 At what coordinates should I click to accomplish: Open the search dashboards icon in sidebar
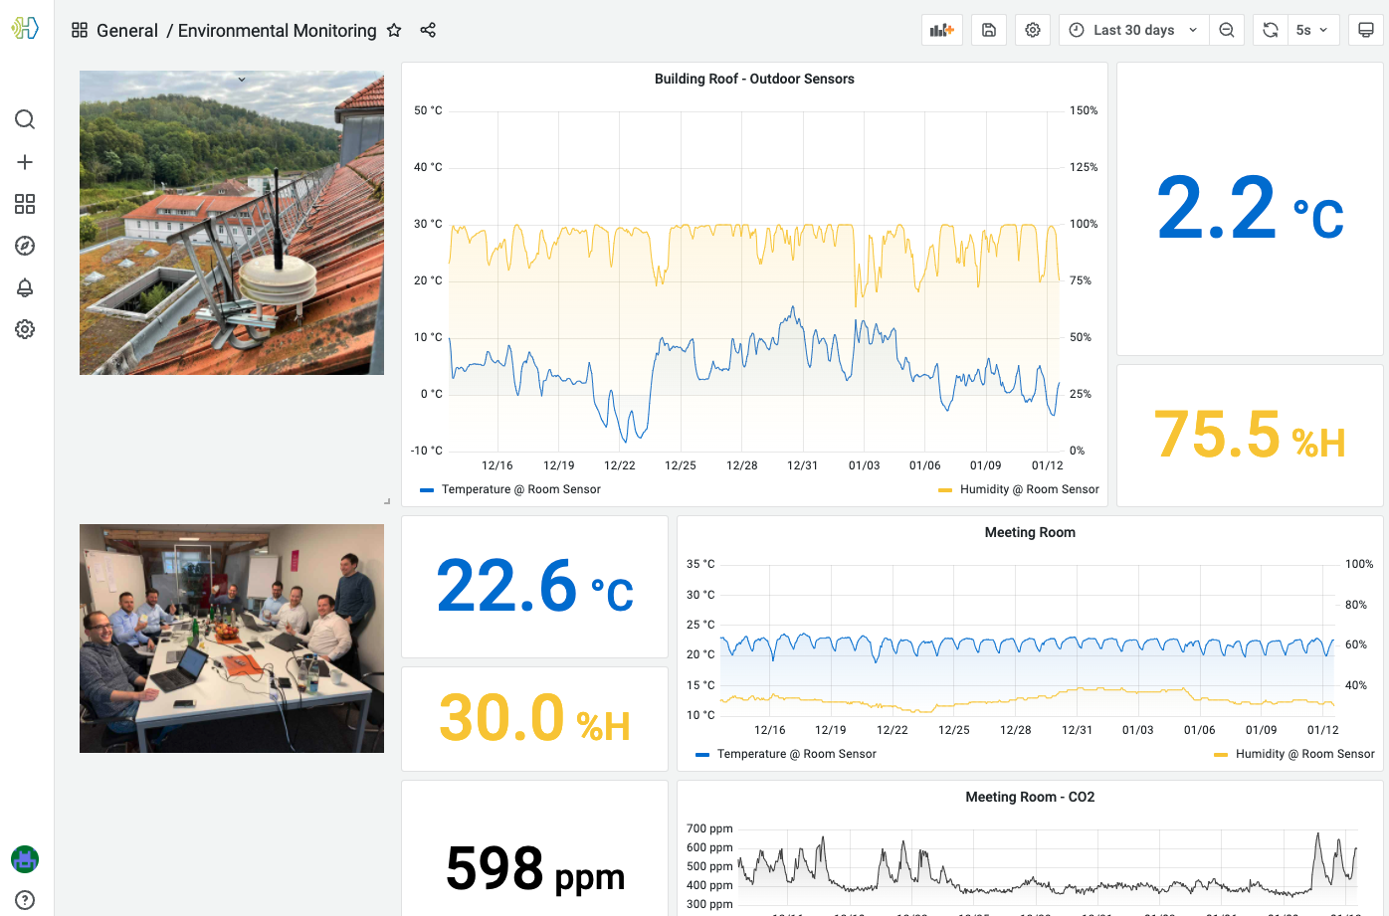[25, 120]
